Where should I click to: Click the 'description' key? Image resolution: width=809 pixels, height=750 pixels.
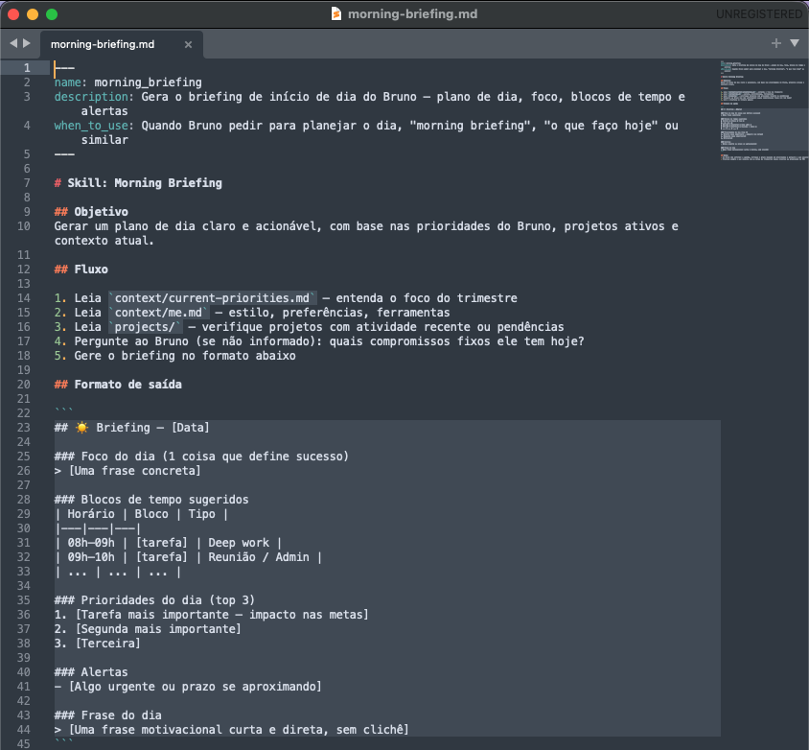[x=91, y=97]
